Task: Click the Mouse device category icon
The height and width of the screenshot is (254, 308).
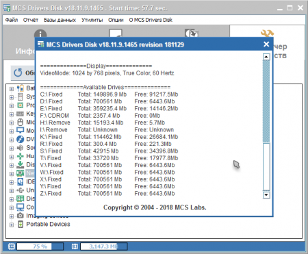Action: tap(21, 123)
